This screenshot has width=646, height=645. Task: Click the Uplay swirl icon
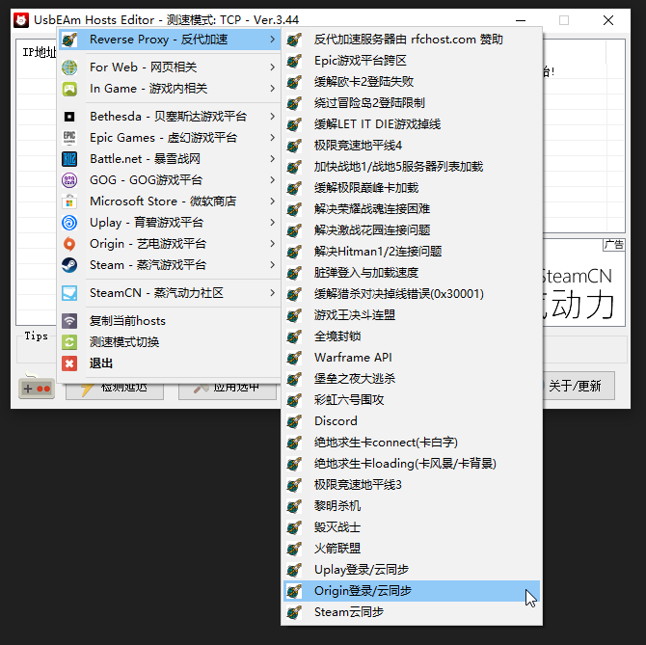point(69,223)
